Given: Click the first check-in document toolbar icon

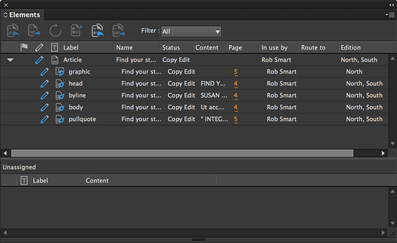Looking at the screenshot, I should tap(13, 30).
